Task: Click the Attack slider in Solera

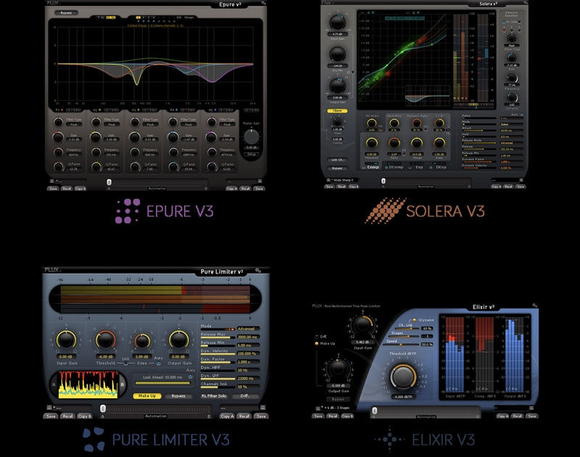Action: coord(478,131)
